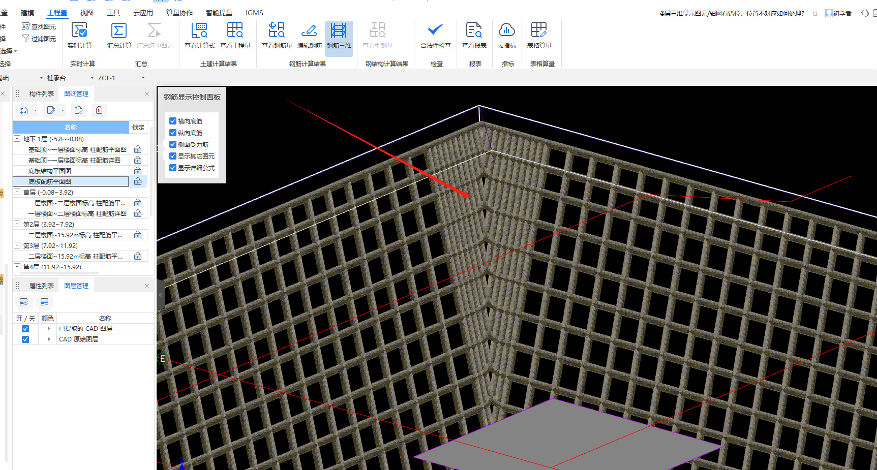The image size is (877, 470).
Task: Run 合法性检查 validity check
Action: [436, 36]
